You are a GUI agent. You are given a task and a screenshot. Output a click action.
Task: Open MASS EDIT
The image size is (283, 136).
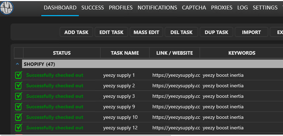click(x=146, y=32)
